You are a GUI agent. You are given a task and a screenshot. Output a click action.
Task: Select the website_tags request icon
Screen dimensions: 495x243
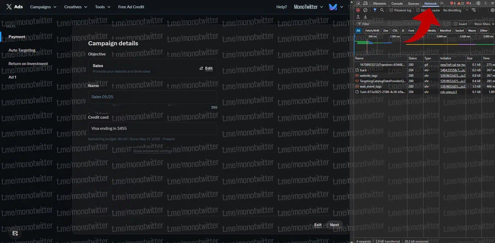pos(357,76)
